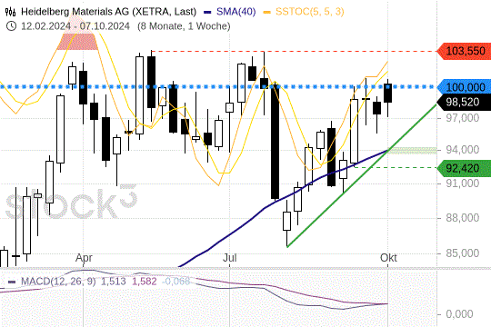Click the clock icon beside date range
This screenshot has height=327, width=491.
(11, 26)
